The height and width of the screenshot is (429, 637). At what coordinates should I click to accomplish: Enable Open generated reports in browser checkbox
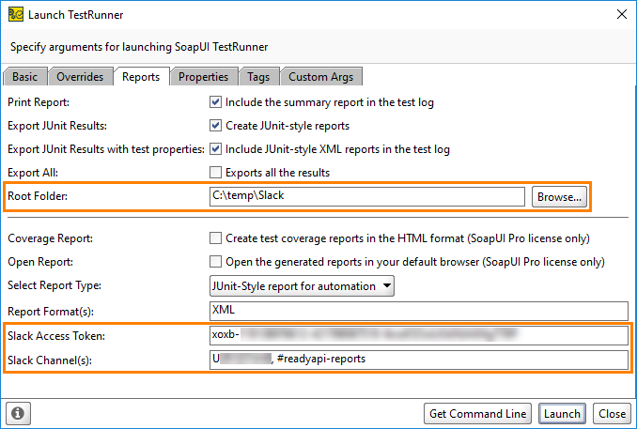pyautogui.click(x=215, y=261)
